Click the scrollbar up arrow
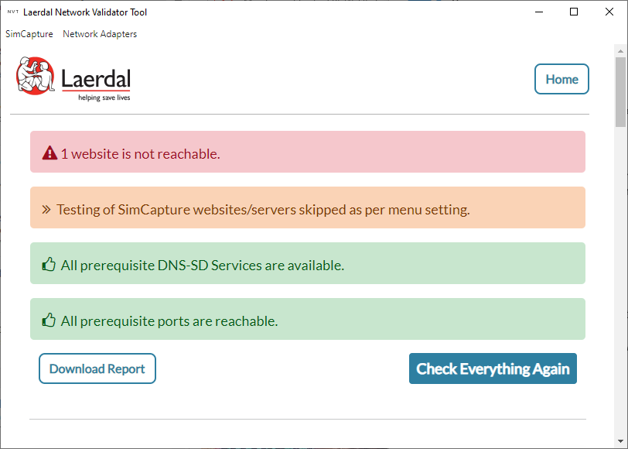The height and width of the screenshot is (449, 628). pyautogui.click(x=619, y=50)
